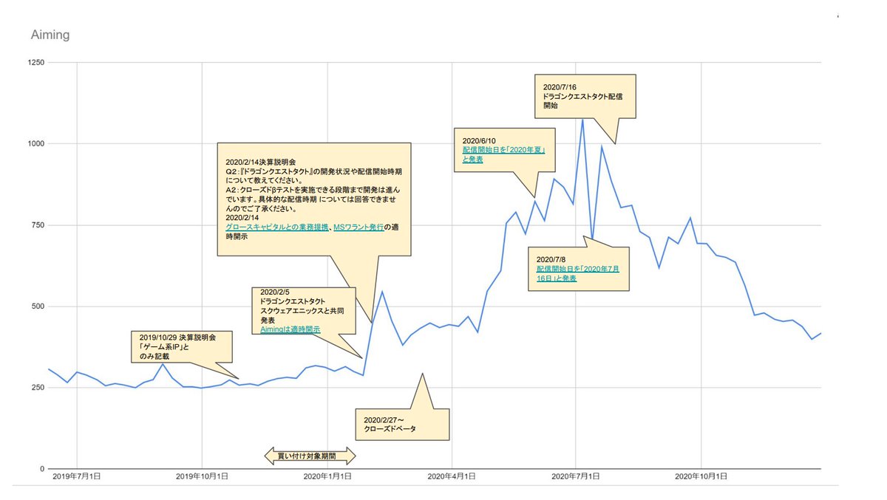
Task: Click the 2020年1月1日 axis label
Action: click(327, 477)
